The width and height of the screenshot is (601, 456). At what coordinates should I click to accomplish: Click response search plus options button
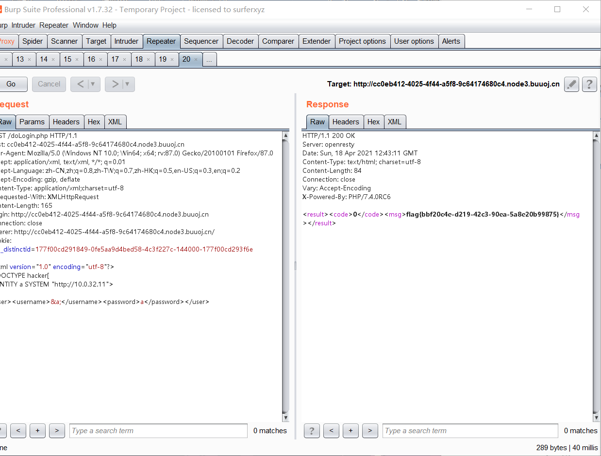pos(351,431)
